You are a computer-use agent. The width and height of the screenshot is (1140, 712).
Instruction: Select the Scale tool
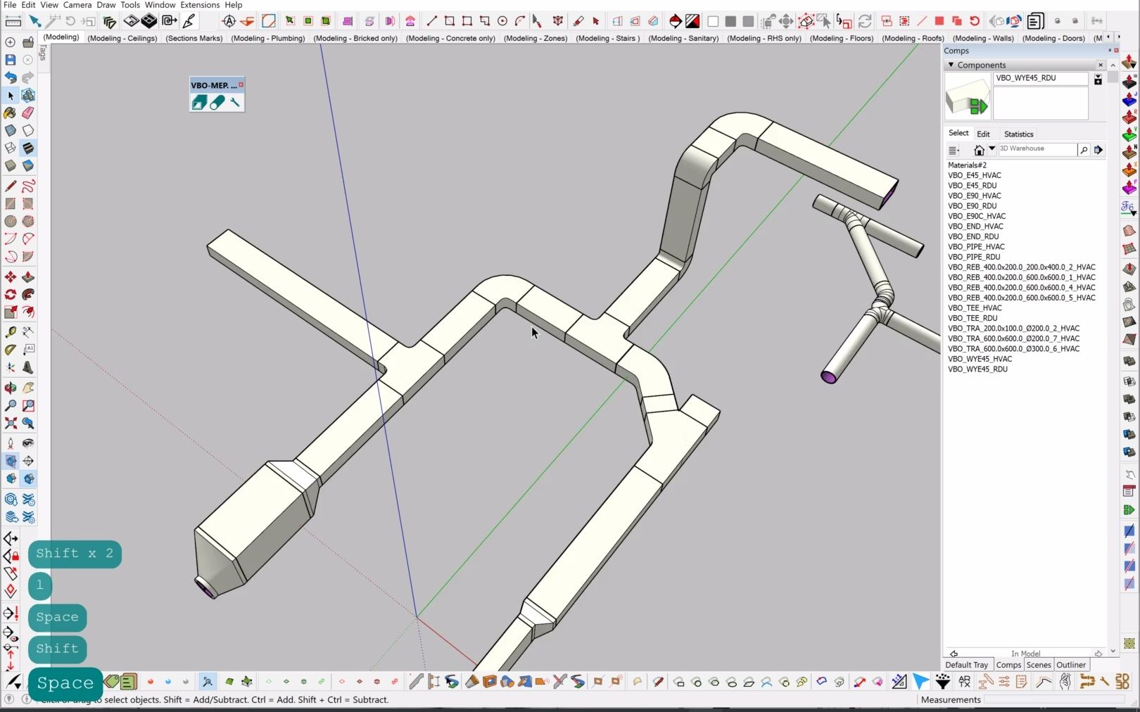tap(11, 312)
